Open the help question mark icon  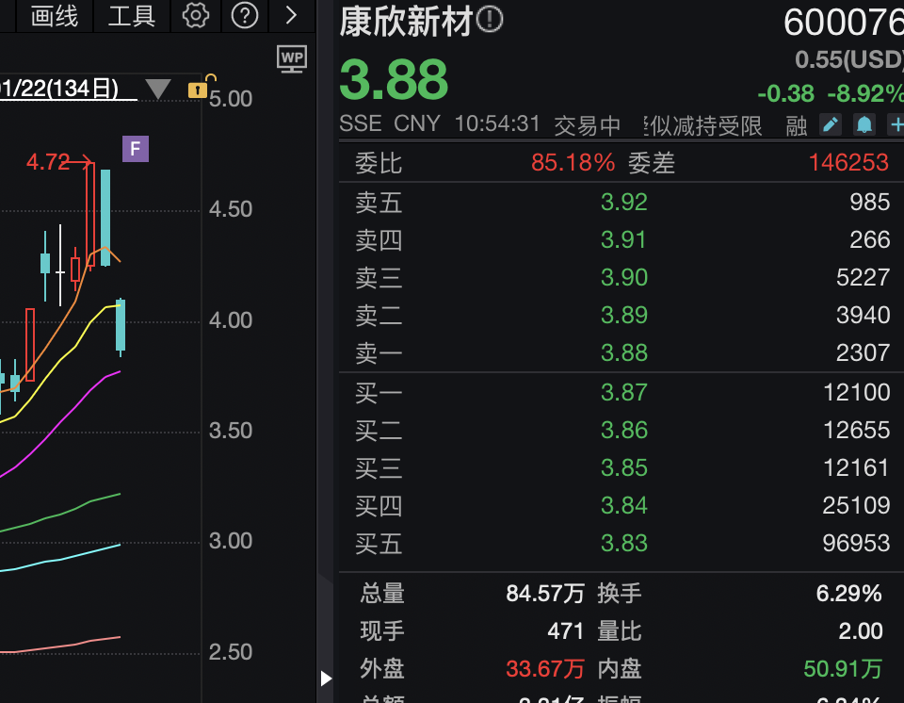(245, 16)
